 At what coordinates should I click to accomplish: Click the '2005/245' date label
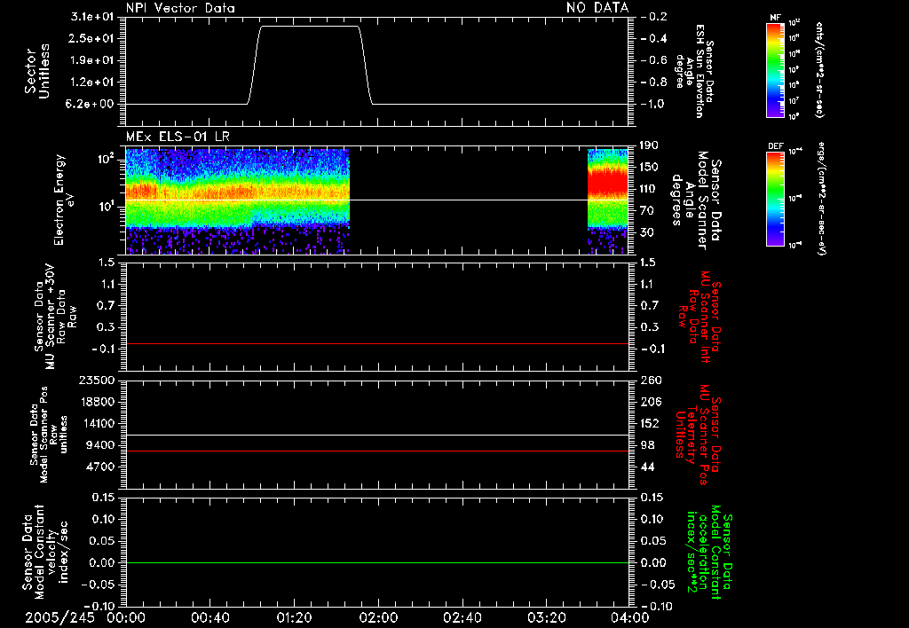59,617
